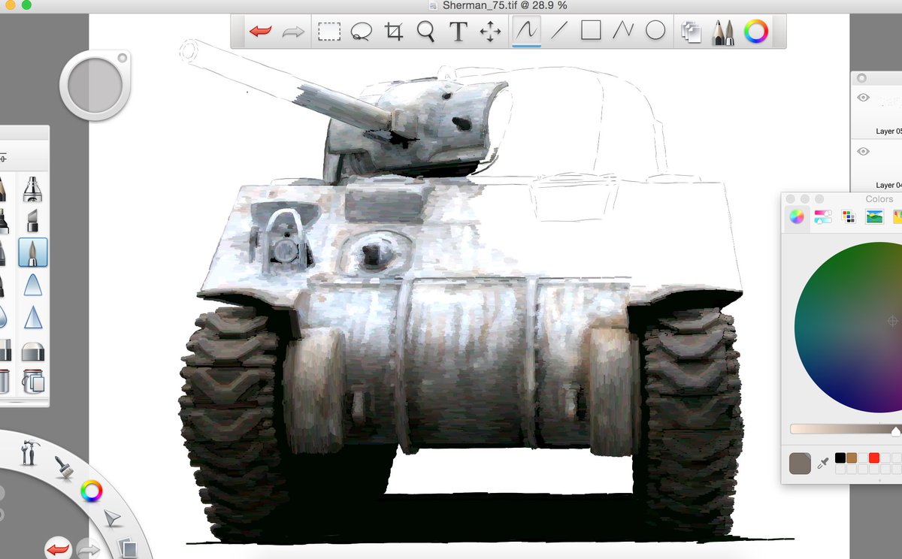The width and height of the screenshot is (902, 559).
Task: Click lagoon grey redo arrow
Action: point(89,551)
